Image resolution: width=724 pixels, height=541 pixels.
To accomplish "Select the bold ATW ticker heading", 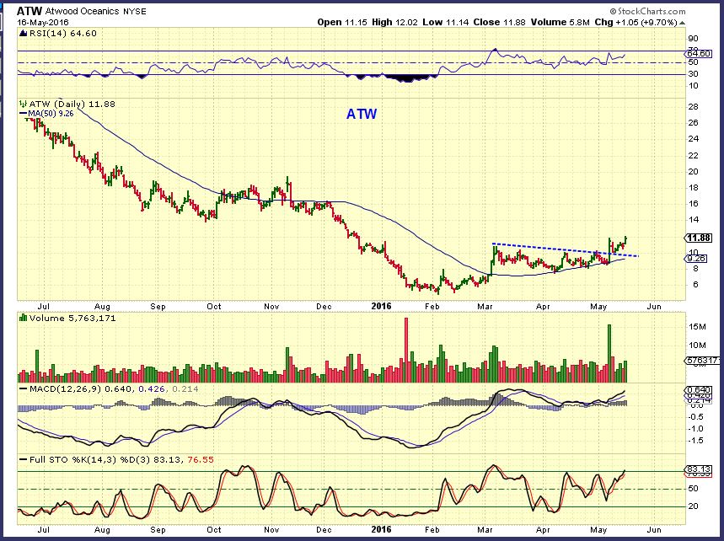I will pos(29,11).
